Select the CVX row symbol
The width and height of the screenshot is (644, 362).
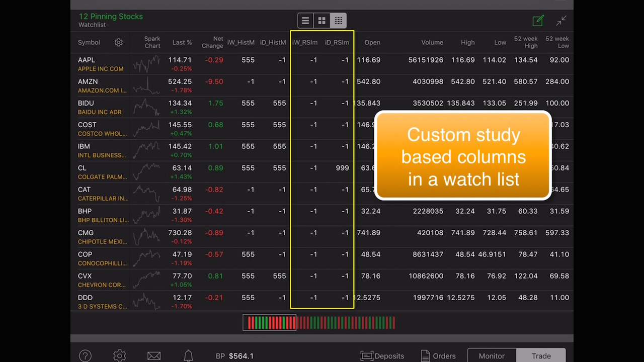tap(85, 276)
